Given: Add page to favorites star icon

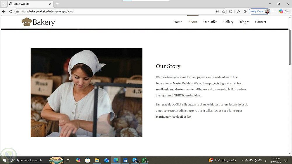Looking at the screenshot, I should pyautogui.click(x=224, y=11).
